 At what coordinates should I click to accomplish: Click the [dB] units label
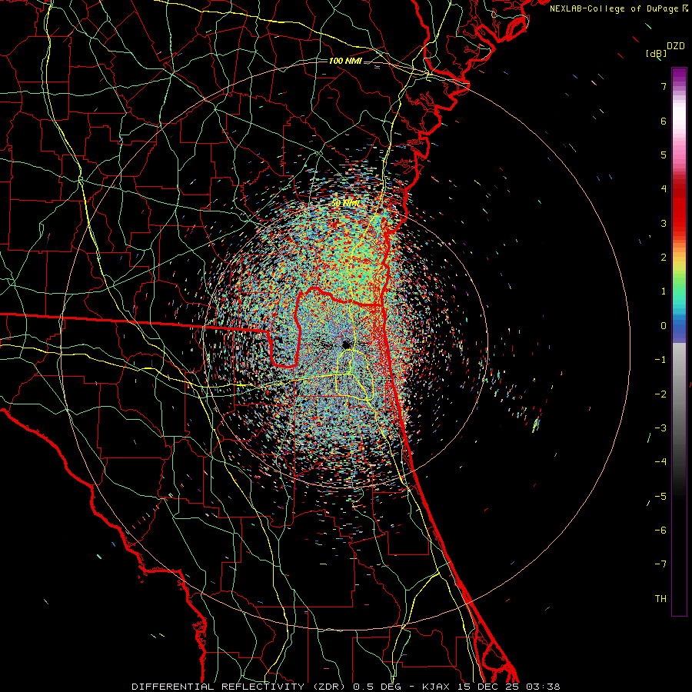pos(657,53)
